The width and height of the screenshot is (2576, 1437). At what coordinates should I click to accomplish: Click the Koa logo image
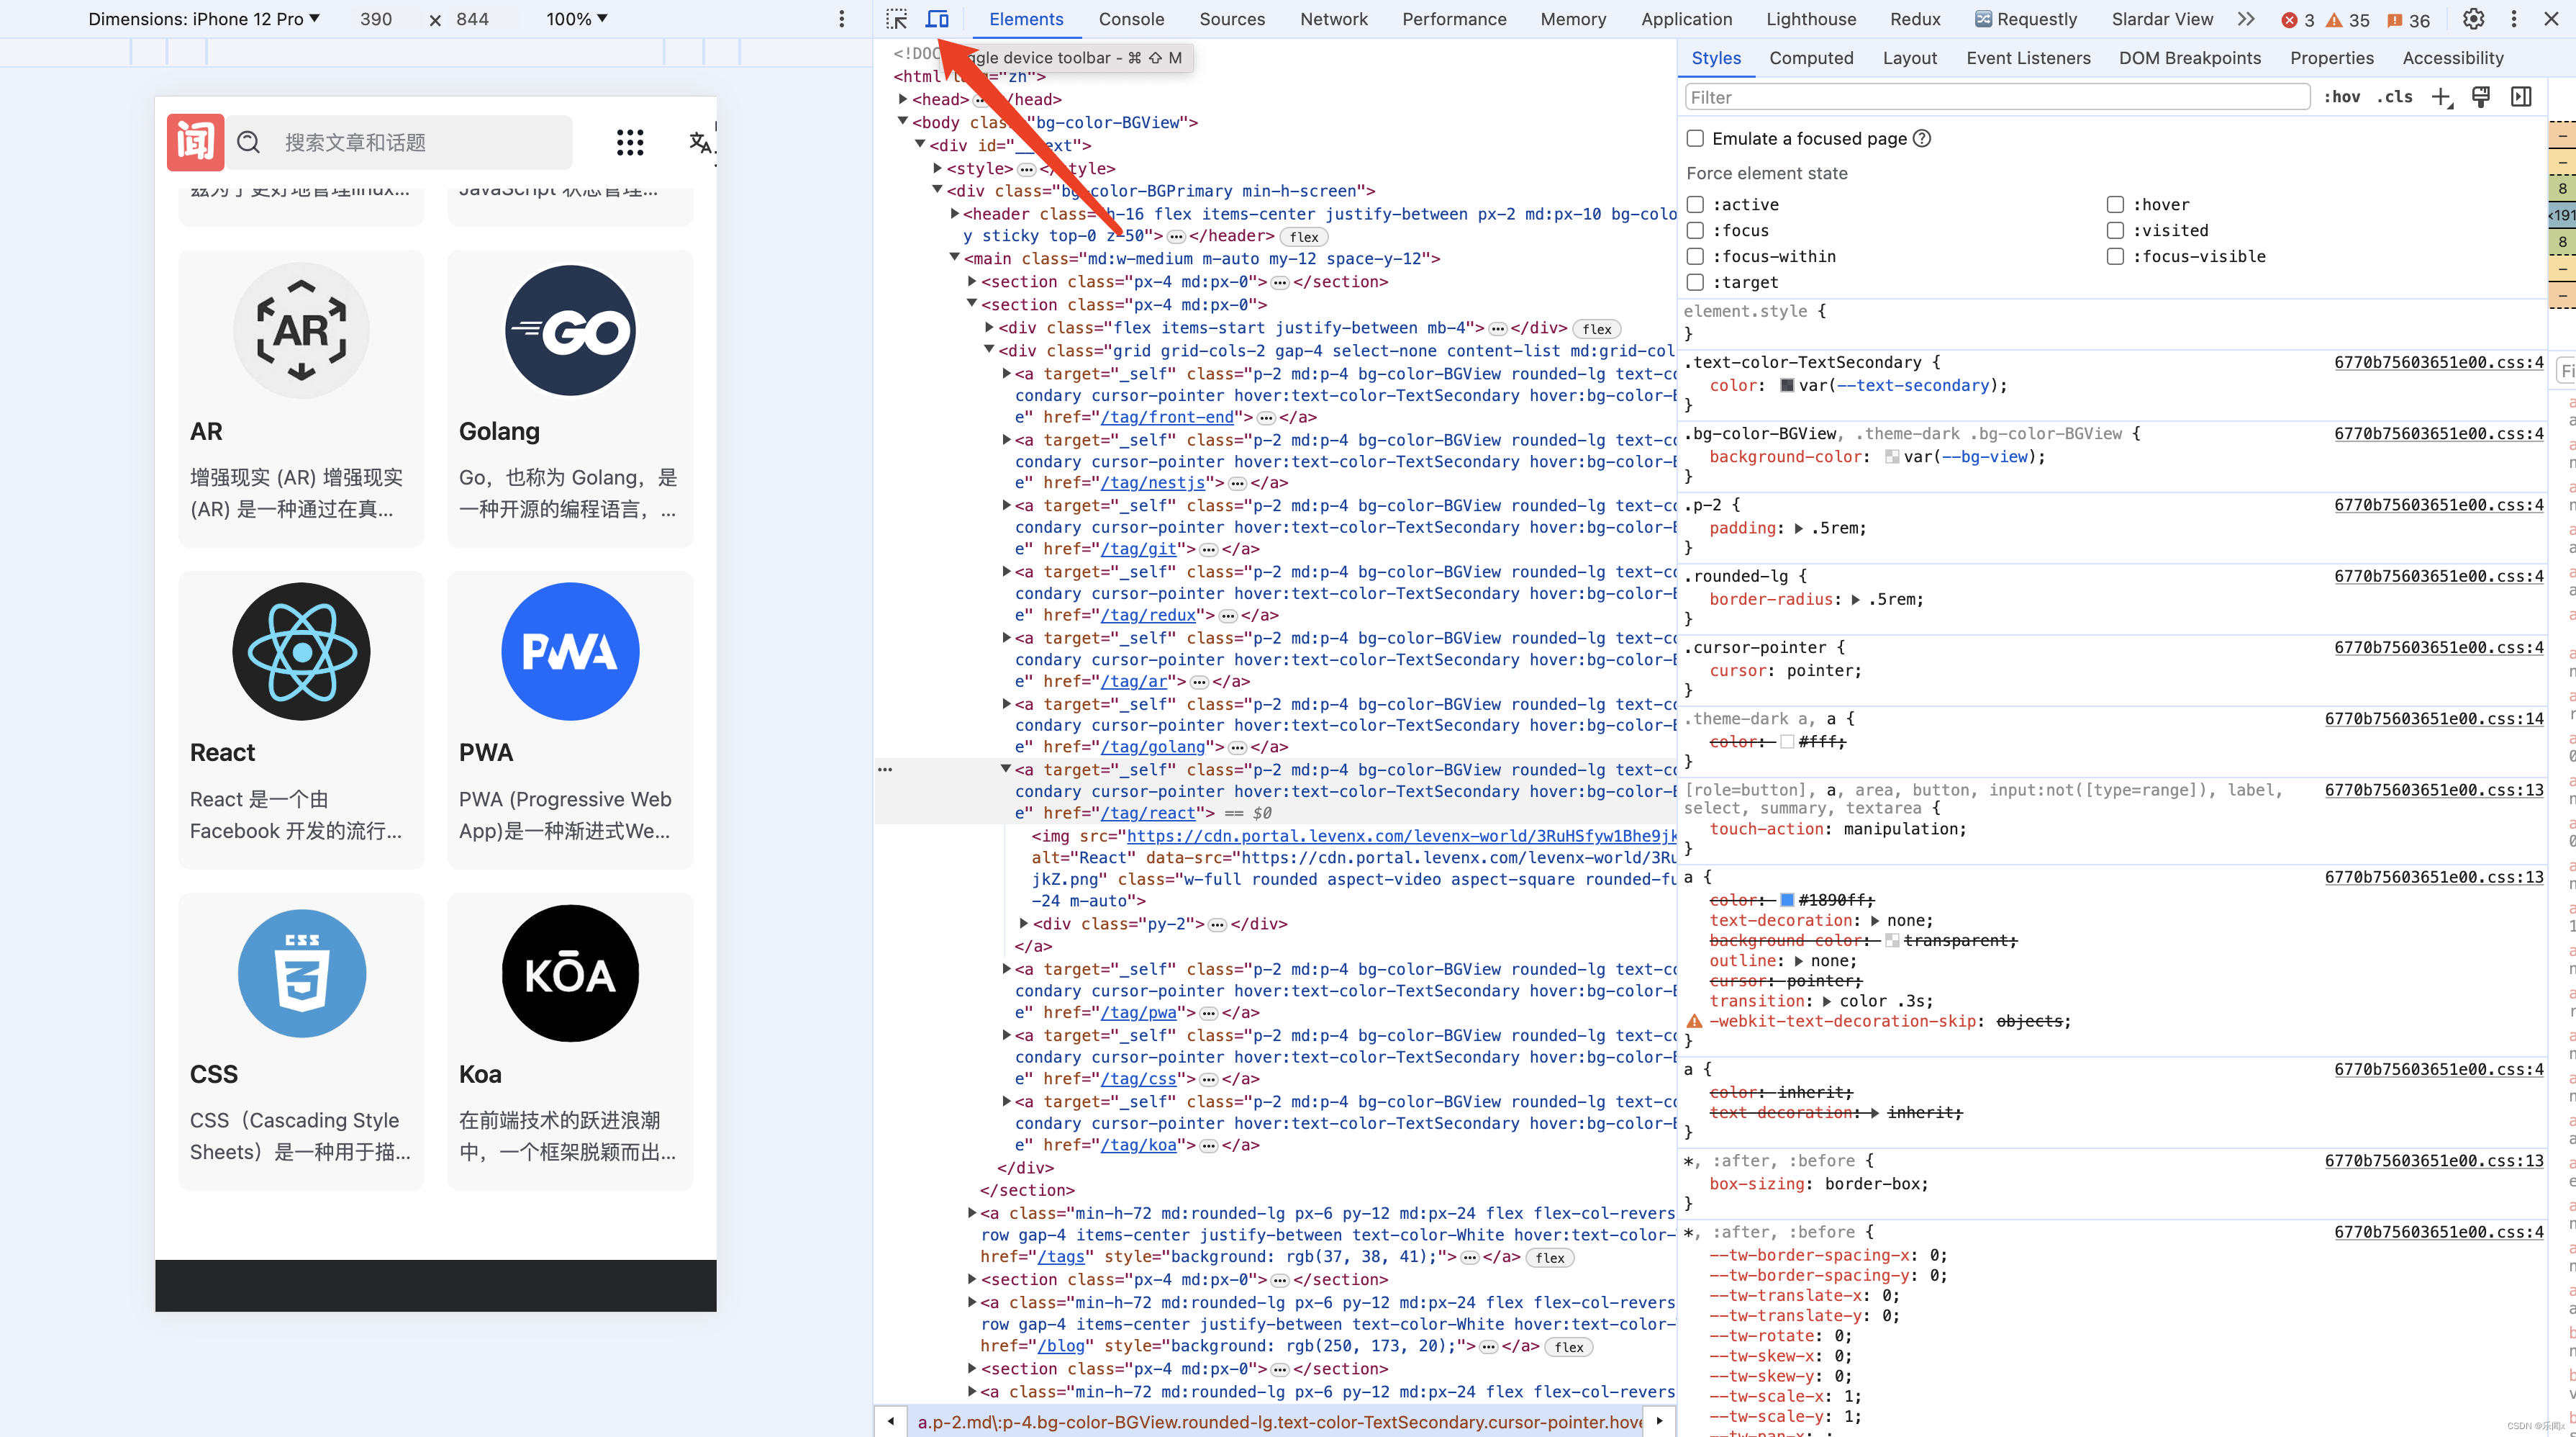570,973
